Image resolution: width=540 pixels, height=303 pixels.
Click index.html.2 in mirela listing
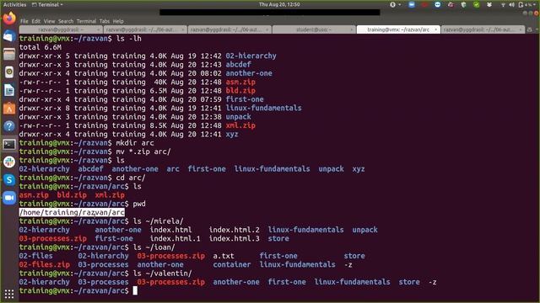pos(235,230)
